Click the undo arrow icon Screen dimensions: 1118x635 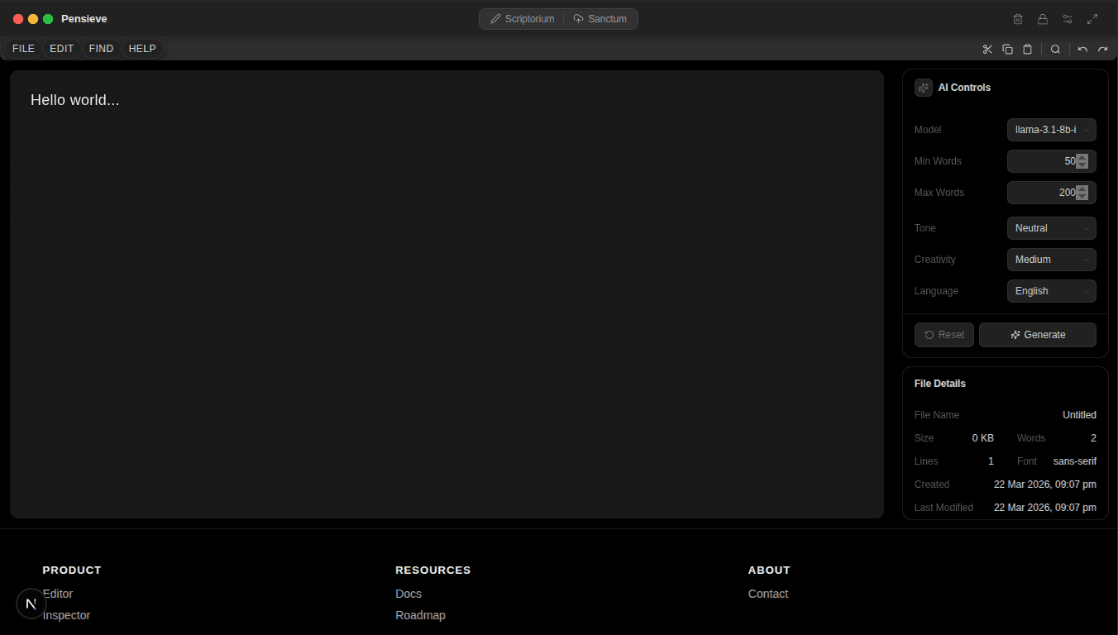point(1082,49)
